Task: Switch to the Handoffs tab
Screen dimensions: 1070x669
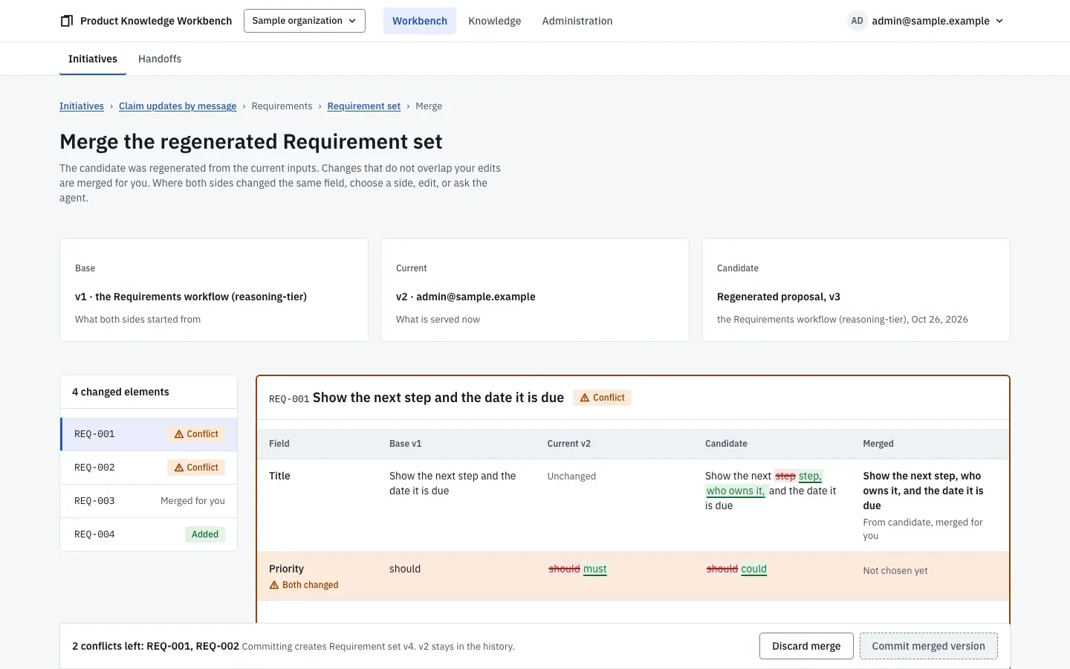Action: coord(160,59)
